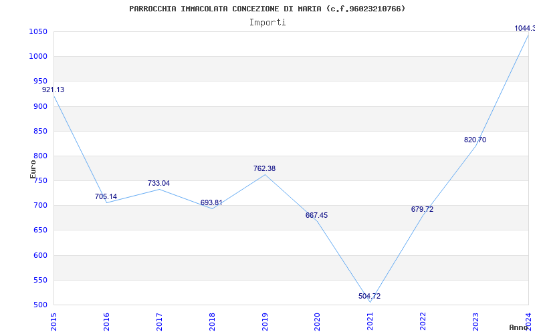Click the 2021 year axis label
Screen dimensions: 535x334
point(370,321)
